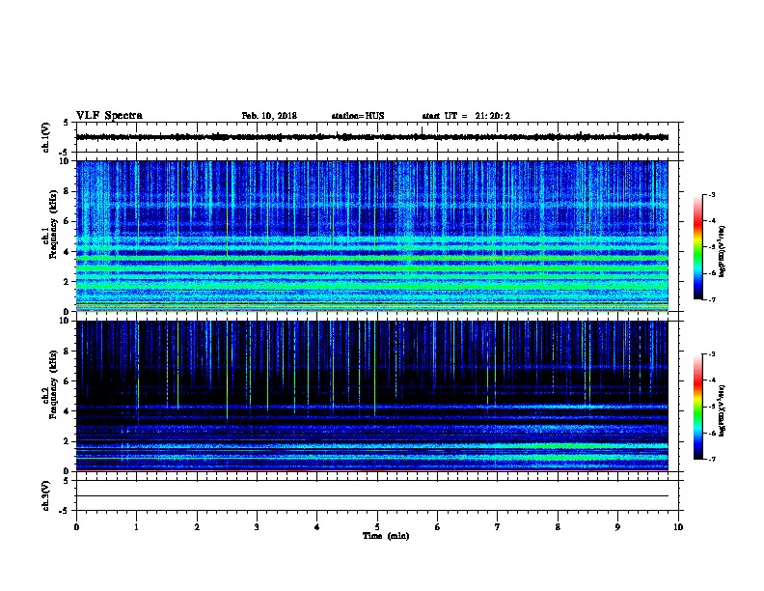Click the flat ch.3 voltage line
Viewport: 764px width, 591px height.
point(371,496)
